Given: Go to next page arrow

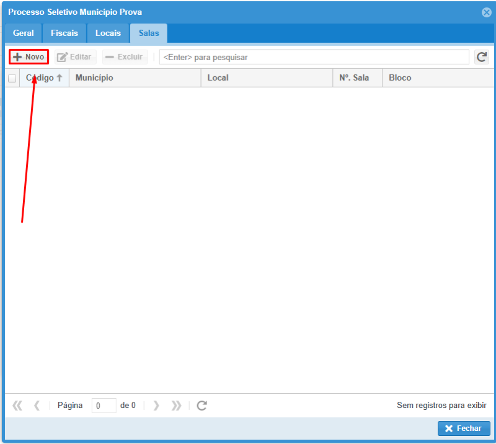Looking at the screenshot, I should coord(156,406).
